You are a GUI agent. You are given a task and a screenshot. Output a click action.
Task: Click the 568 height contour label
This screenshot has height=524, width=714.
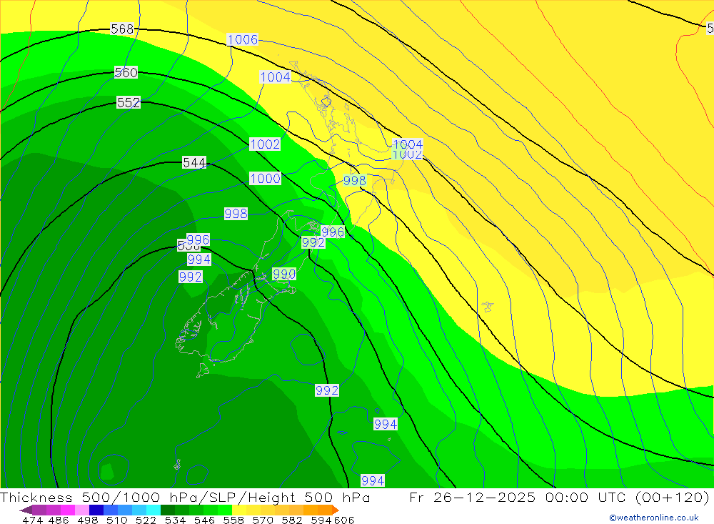click(122, 29)
